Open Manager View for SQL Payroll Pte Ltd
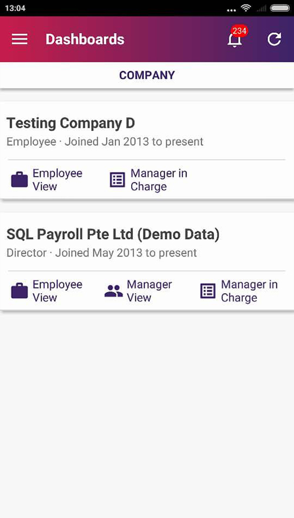The image size is (294, 518). click(149, 291)
